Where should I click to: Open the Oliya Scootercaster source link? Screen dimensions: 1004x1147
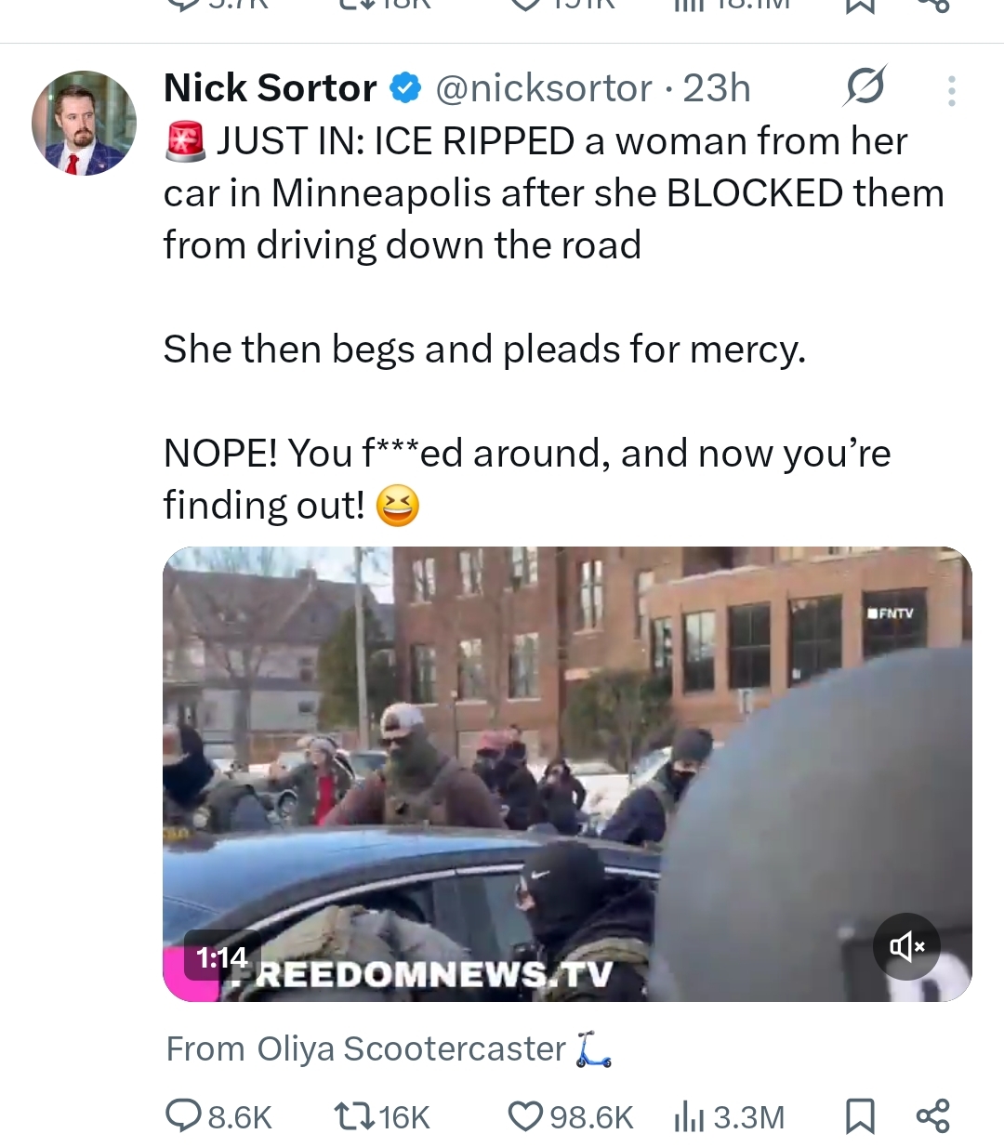(389, 1048)
